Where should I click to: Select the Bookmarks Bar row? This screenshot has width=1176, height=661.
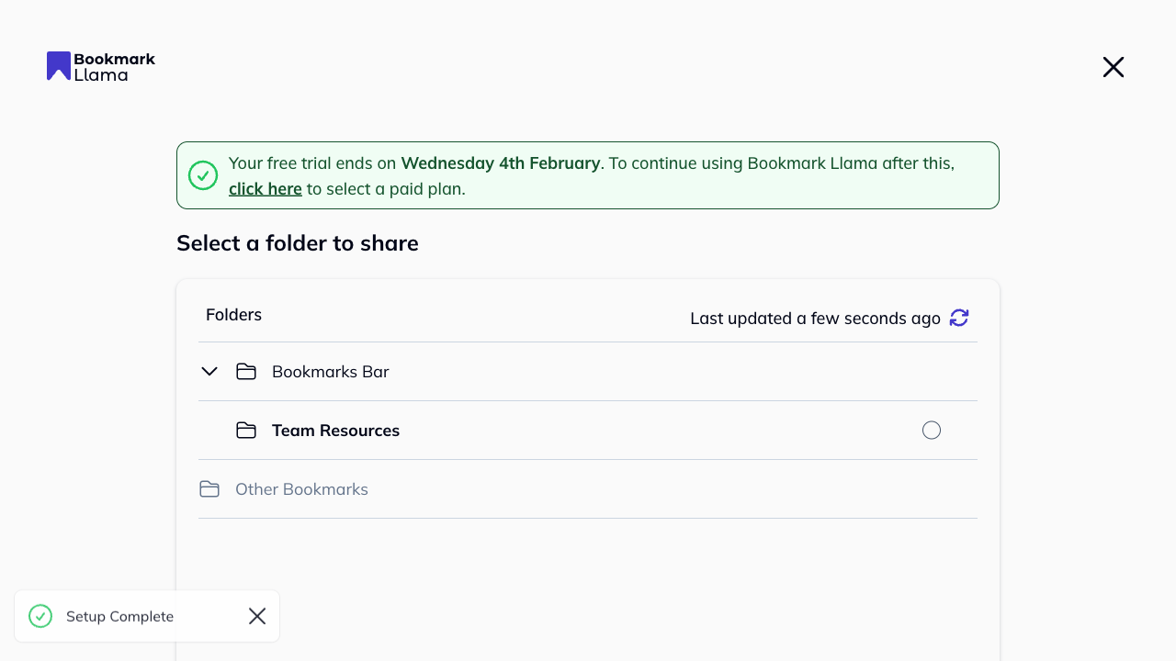click(330, 371)
